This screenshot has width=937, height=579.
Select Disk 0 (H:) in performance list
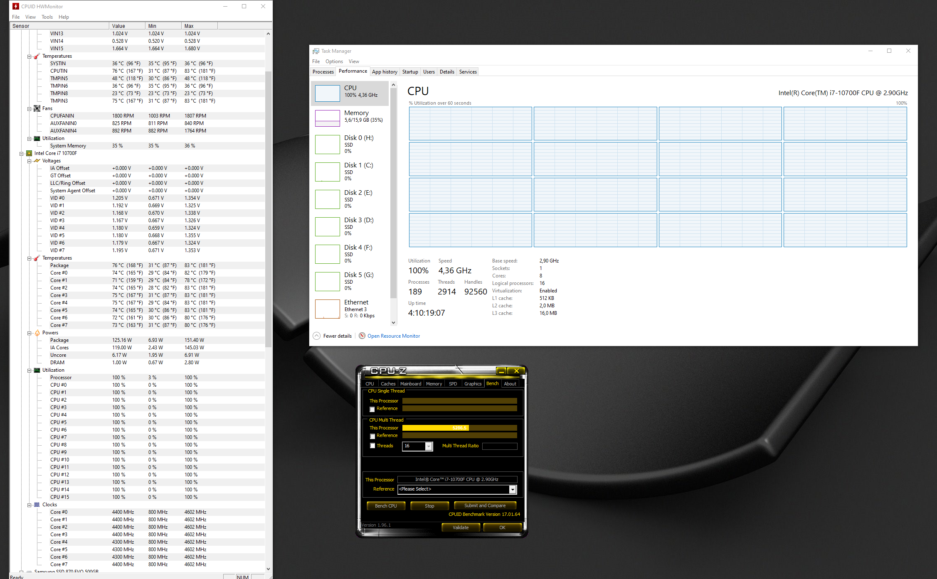pyautogui.click(x=350, y=144)
